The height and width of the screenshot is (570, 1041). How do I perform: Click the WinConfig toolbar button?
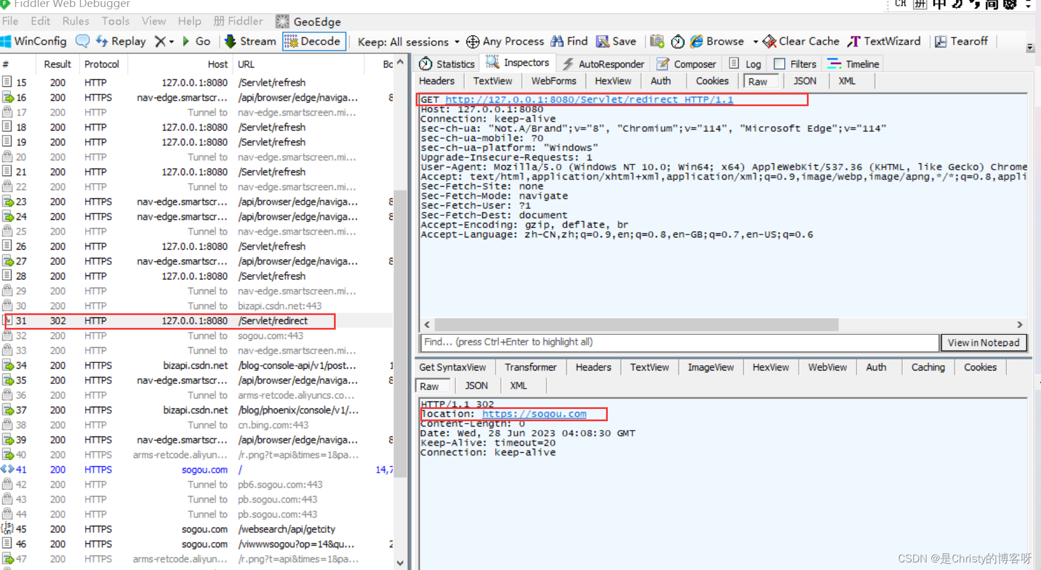click(x=34, y=41)
